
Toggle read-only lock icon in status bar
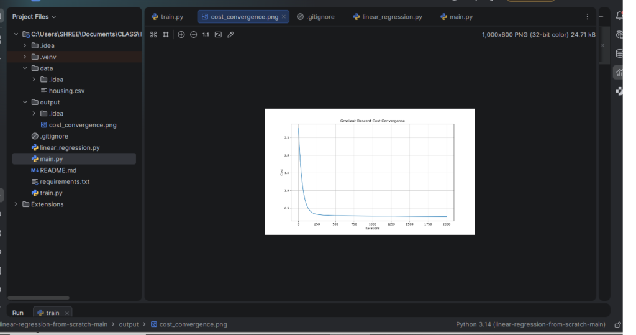617,324
